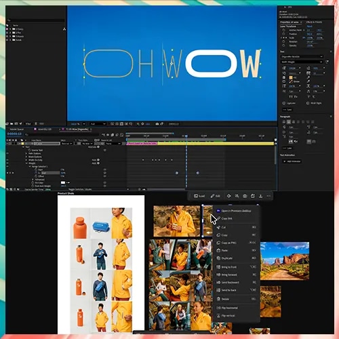Open the viewer resolution Full dropdown
This screenshot has width=339, height=339.
coord(98,124)
